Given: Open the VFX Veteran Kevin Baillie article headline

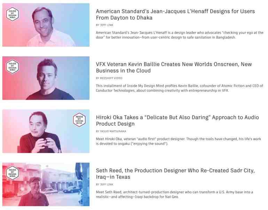Looking at the screenshot, I should point(174,67).
